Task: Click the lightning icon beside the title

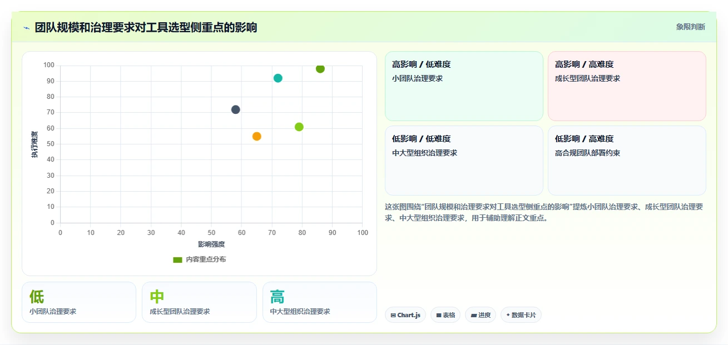Action: pos(26,28)
